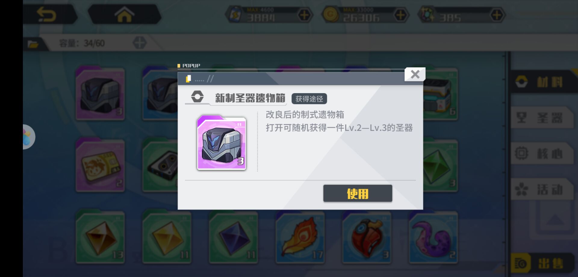Select the purple tentacle item
578x277 pixels.
click(433, 237)
